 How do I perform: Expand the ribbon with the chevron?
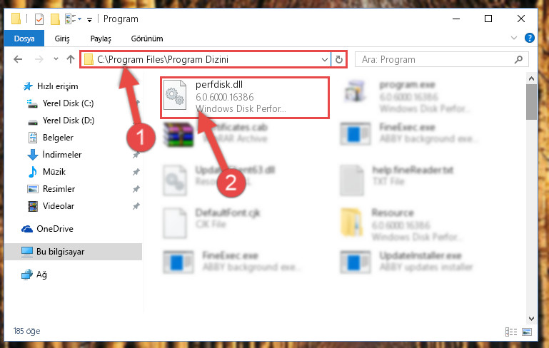point(513,38)
